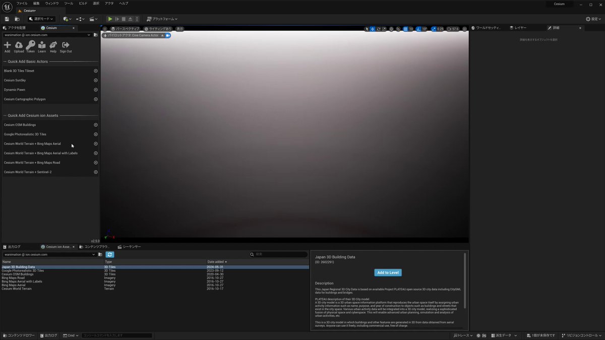Image resolution: width=605 pixels, height=340 pixels.
Task: Toggle the blue camera pilot view icon
Action: coord(168,35)
